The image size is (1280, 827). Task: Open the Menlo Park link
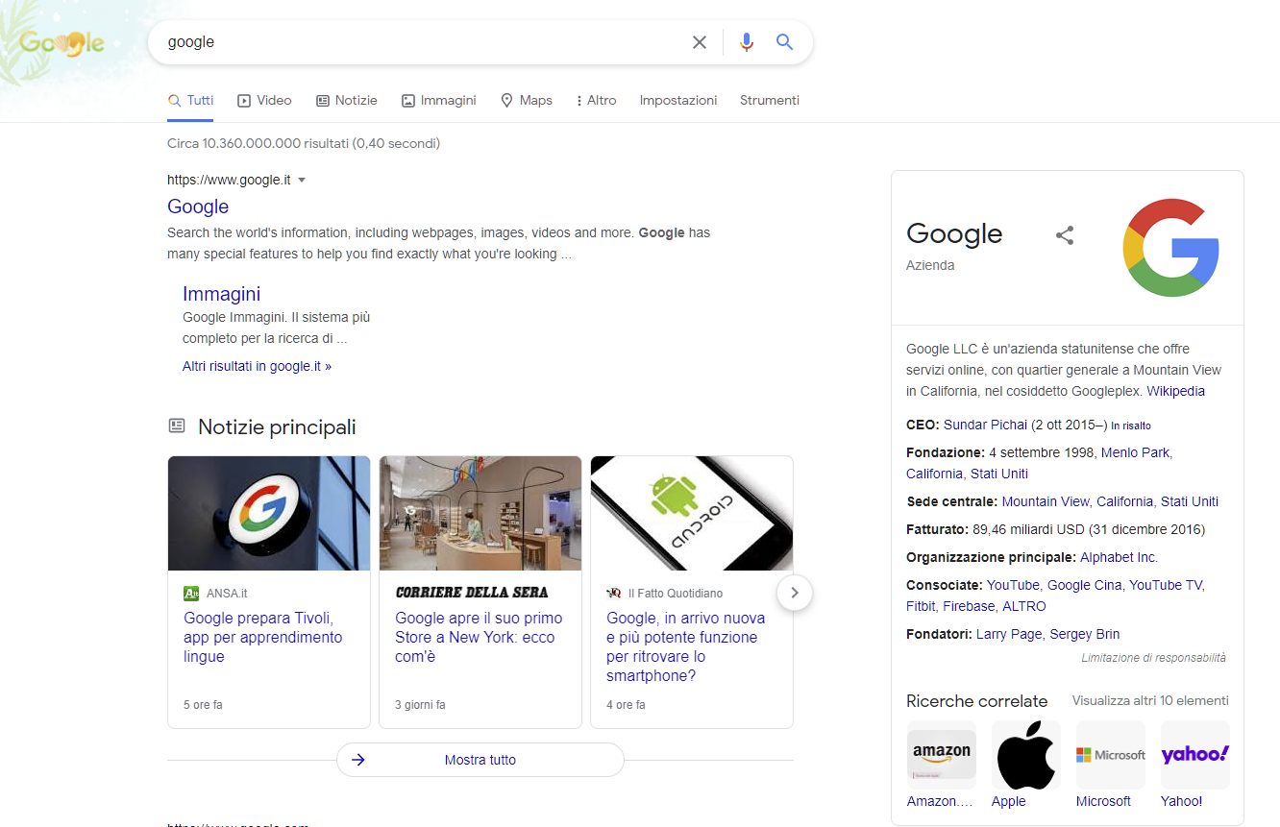tap(1135, 452)
